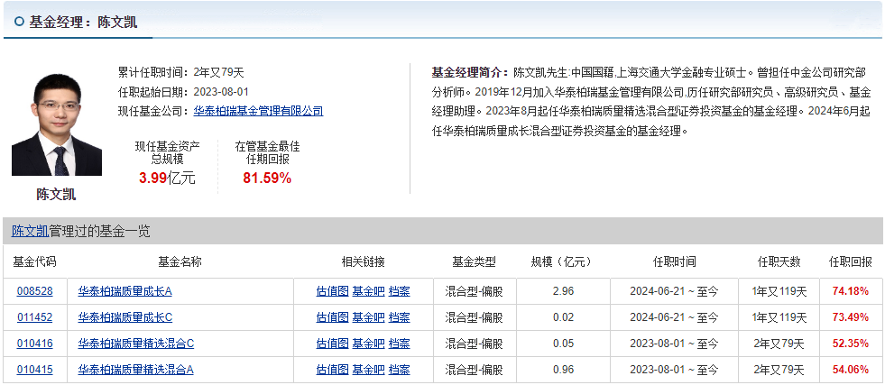
Task: Open 档案 for 华泰柏瑞质量成长C
Action: [400, 317]
